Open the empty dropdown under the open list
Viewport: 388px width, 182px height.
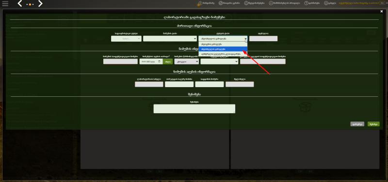point(219,61)
